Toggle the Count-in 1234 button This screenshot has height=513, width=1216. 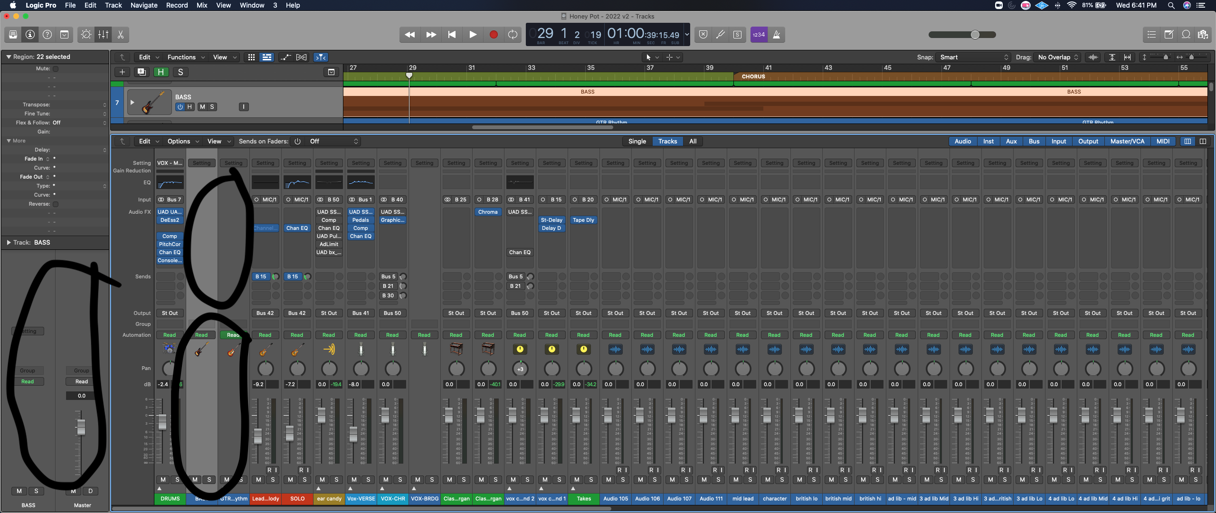click(759, 35)
